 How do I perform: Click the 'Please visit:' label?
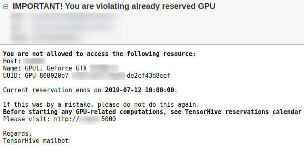(27, 119)
